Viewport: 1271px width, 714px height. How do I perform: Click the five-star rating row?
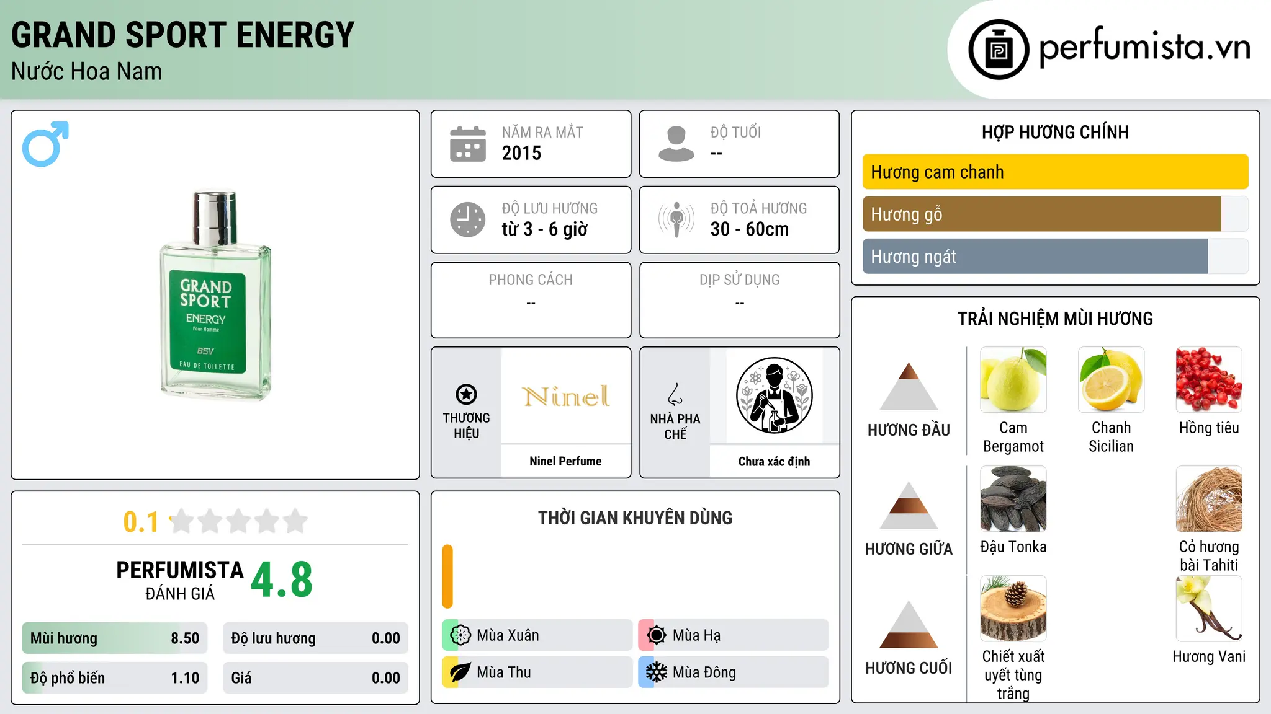(x=238, y=521)
